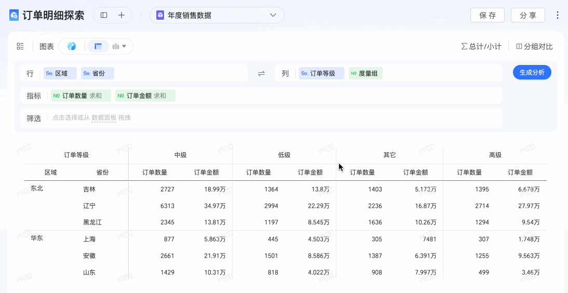This screenshot has width=568, height=293.
Task: Click the 订单明细探索 app logo icon
Action: 14,15
